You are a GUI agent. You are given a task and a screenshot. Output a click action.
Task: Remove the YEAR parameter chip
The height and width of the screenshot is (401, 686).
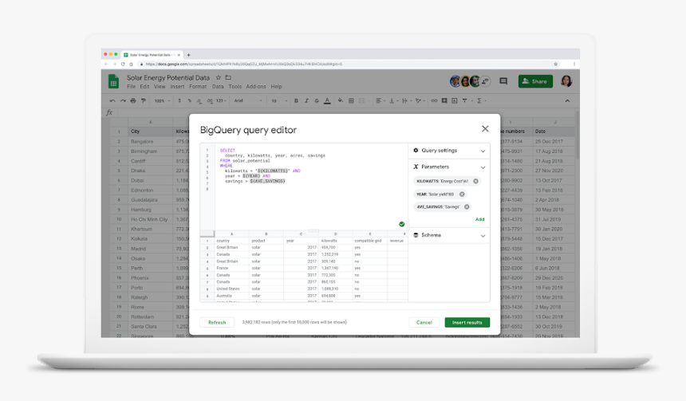[462, 195]
